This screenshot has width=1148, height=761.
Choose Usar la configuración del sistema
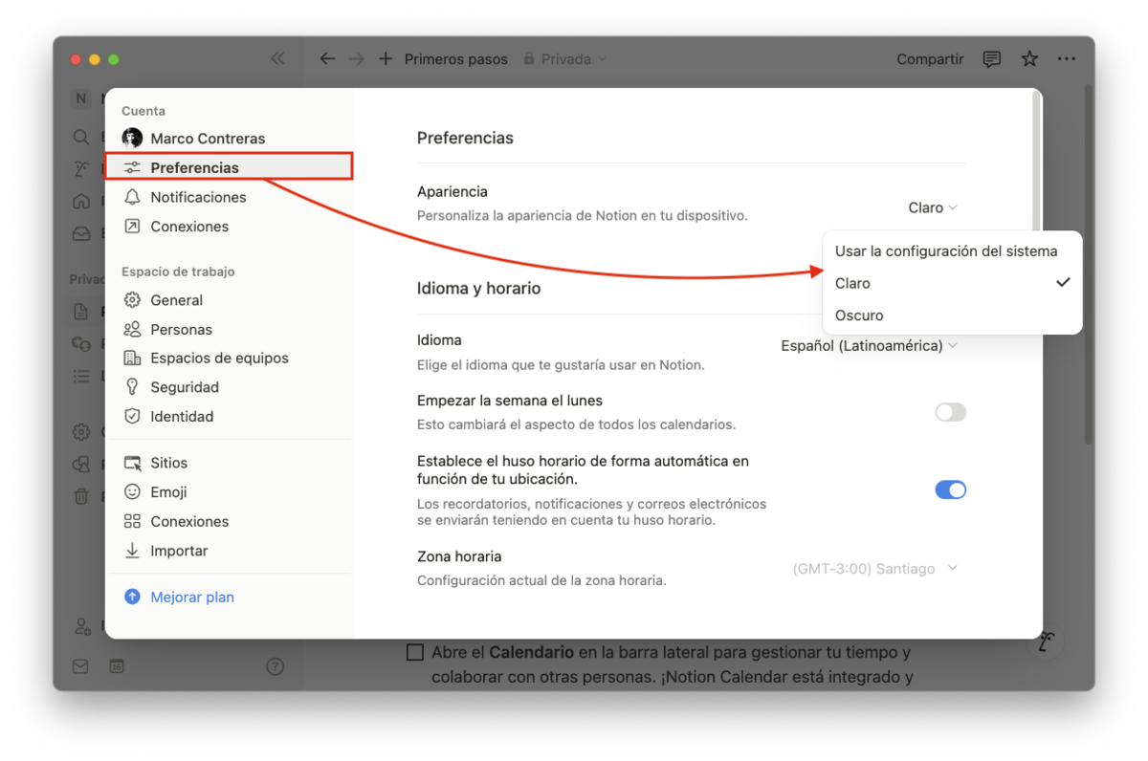(x=946, y=251)
